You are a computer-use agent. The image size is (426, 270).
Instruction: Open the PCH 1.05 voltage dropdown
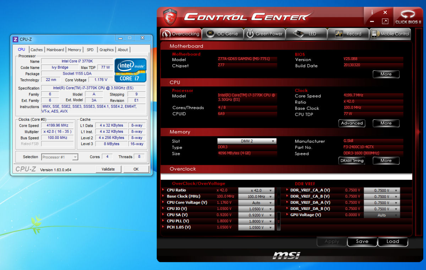click(256, 227)
